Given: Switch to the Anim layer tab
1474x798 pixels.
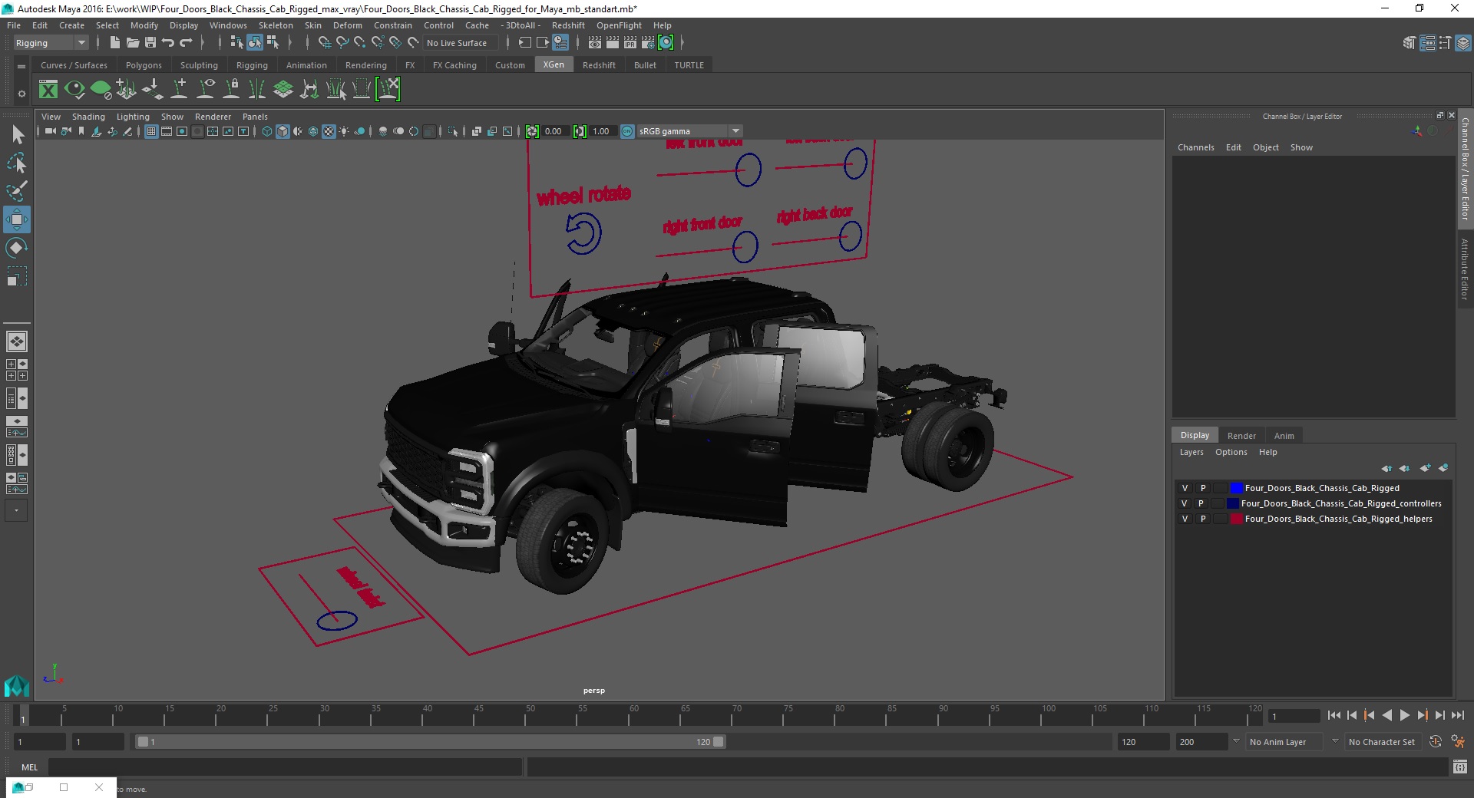Looking at the screenshot, I should pos(1284,435).
